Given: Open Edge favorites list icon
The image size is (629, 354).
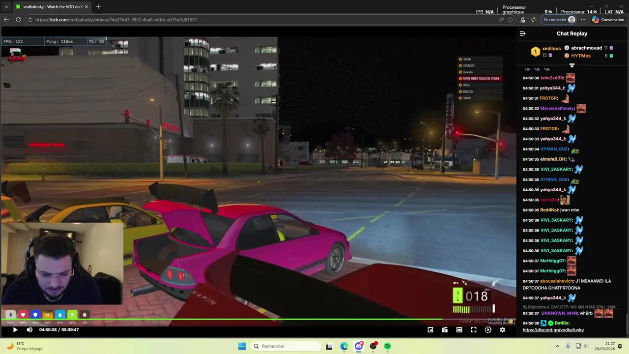Looking at the screenshot, I should pyautogui.click(x=534, y=20).
